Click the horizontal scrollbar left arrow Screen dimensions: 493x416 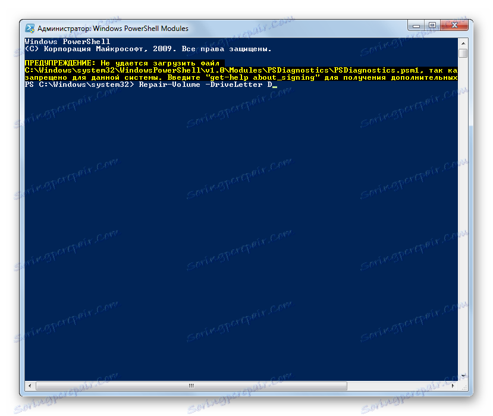[x=30, y=386]
